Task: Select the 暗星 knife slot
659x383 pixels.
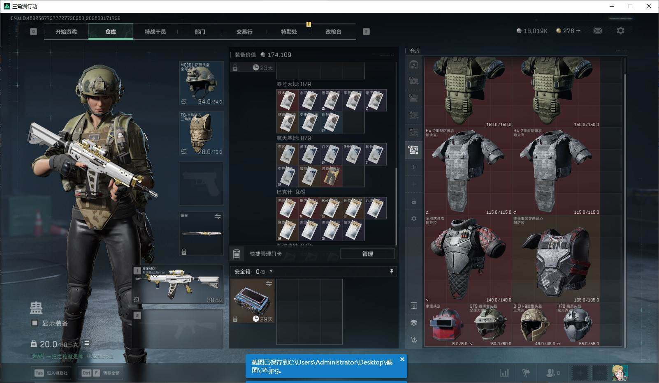Action: tap(201, 234)
